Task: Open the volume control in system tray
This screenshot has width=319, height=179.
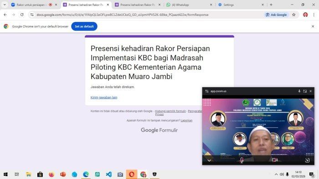Action: (x=282, y=174)
